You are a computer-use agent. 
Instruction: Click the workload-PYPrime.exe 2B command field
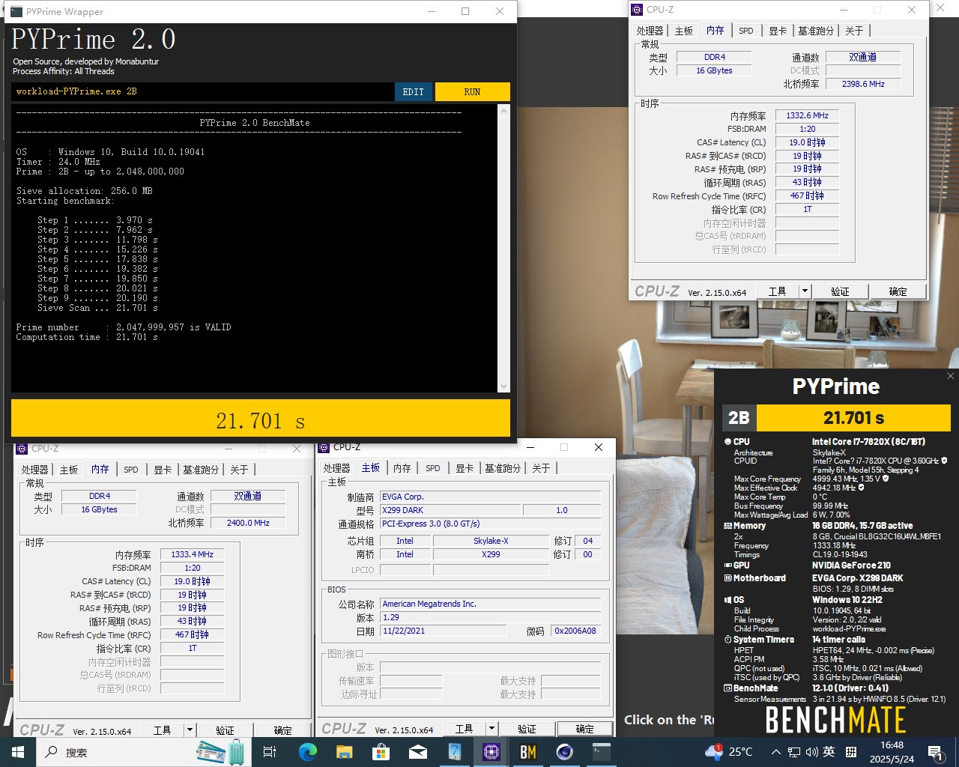pos(202,91)
